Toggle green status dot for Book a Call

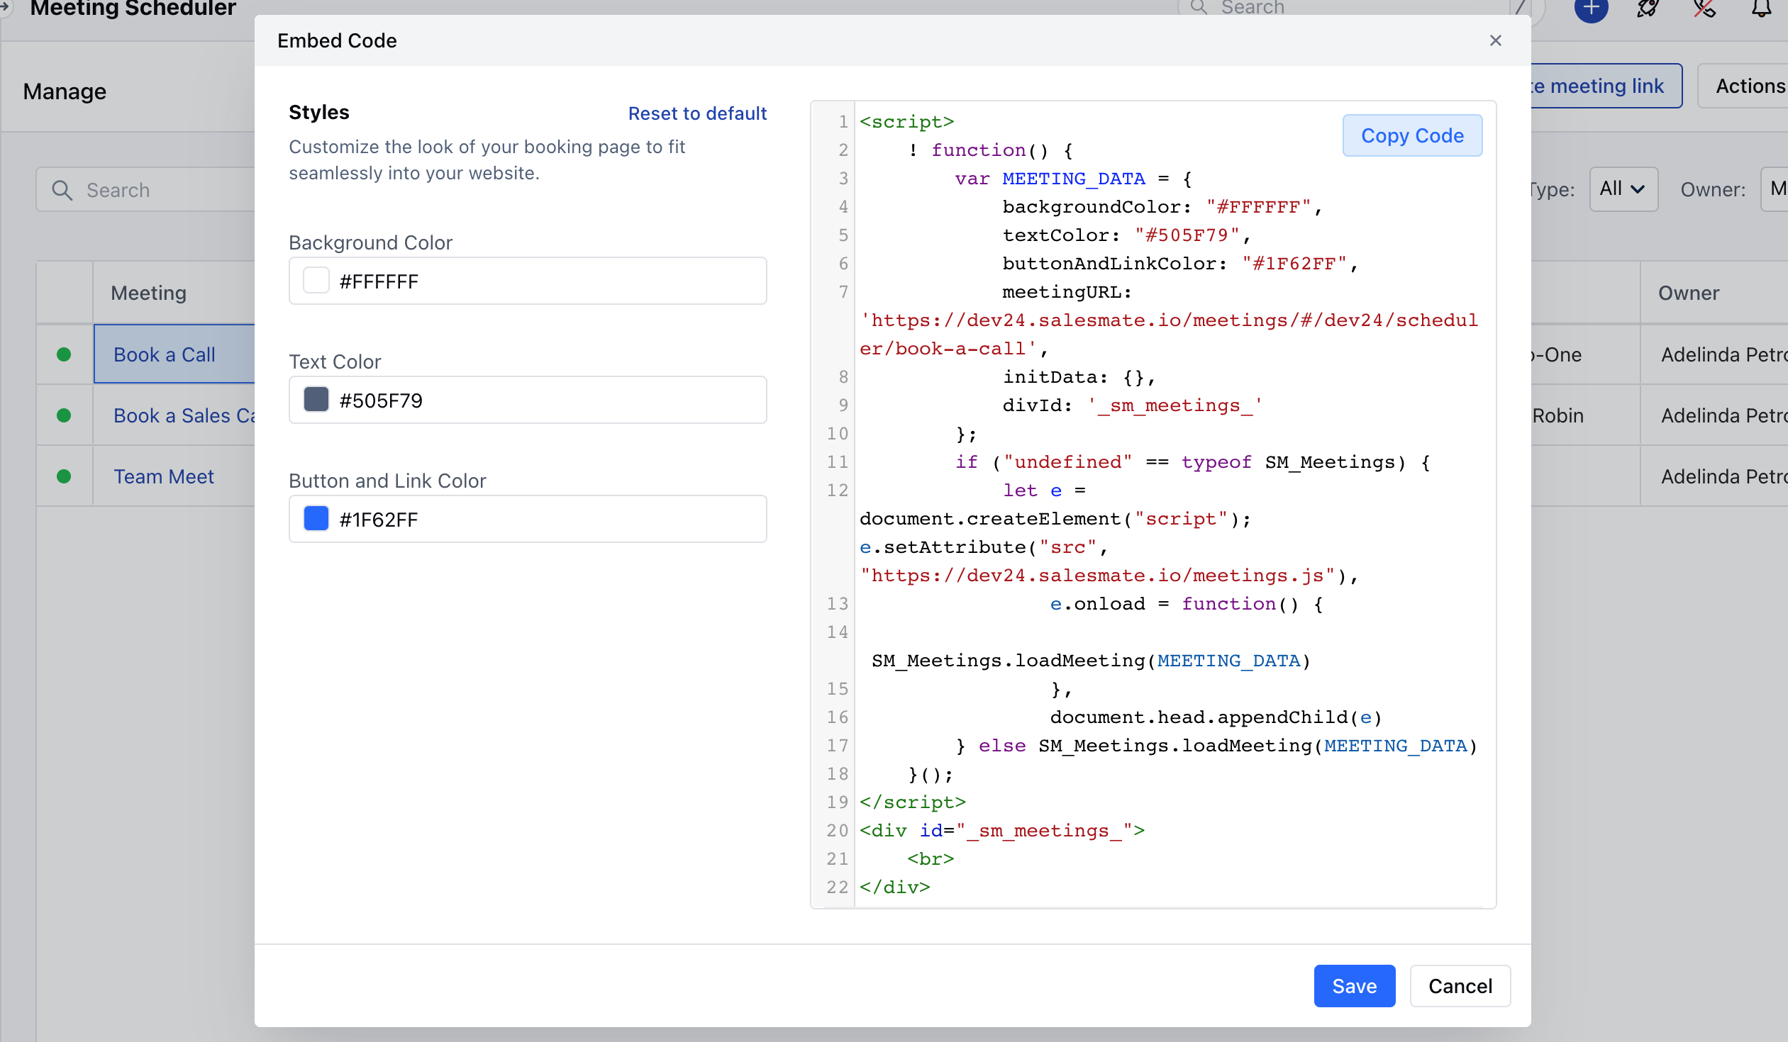click(x=64, y=354)
